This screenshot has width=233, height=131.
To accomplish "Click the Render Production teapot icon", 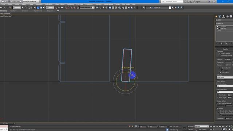I will pos(129,8).
